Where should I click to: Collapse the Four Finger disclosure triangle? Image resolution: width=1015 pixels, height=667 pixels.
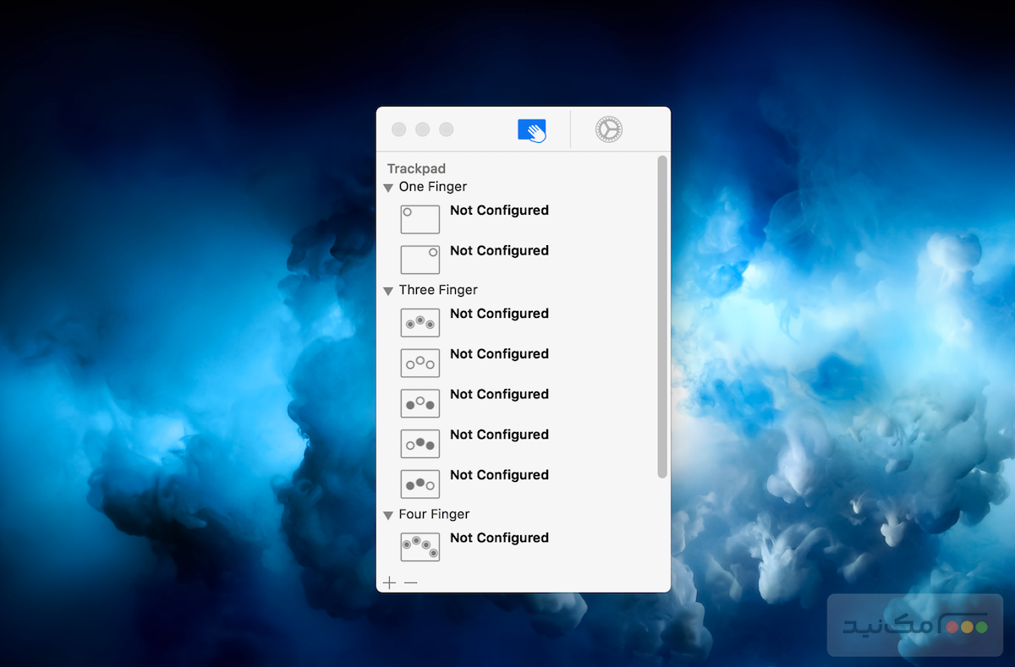tap(388, 515)
